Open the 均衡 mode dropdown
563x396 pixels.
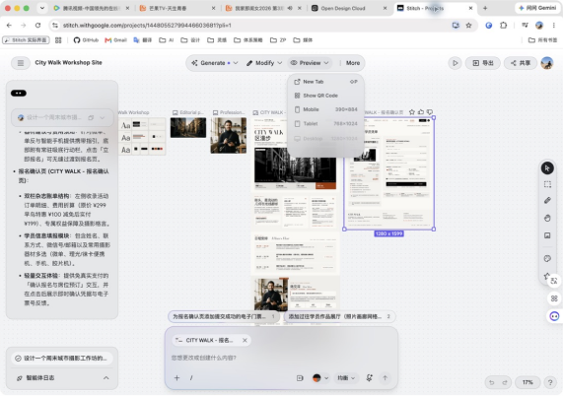point(346,378)
